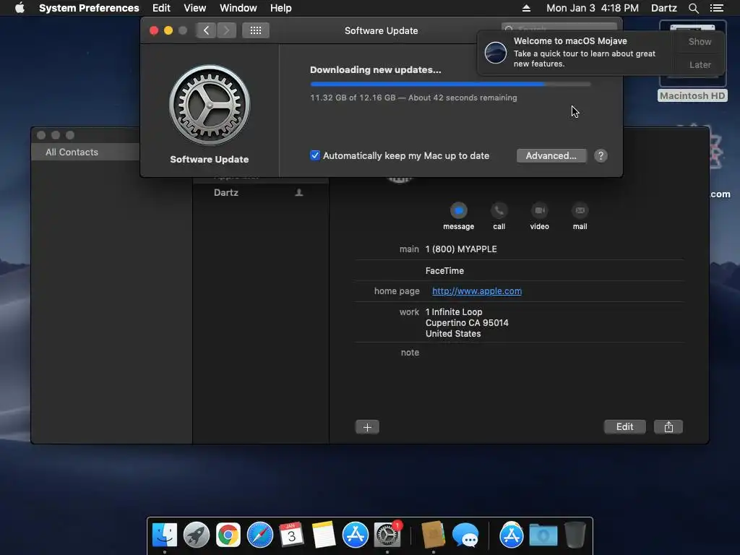Click the phone number 1 (800) MYAPPLE

point(460,249)
